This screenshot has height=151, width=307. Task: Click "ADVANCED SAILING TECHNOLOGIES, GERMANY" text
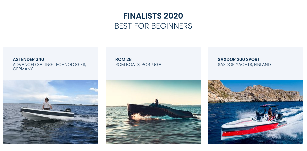49,67
